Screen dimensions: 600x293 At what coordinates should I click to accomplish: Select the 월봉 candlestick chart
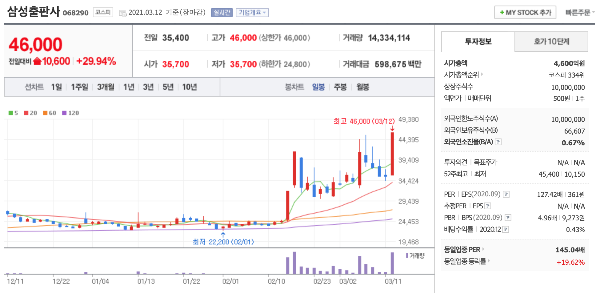pyautogui.click(x=363, y=87)
